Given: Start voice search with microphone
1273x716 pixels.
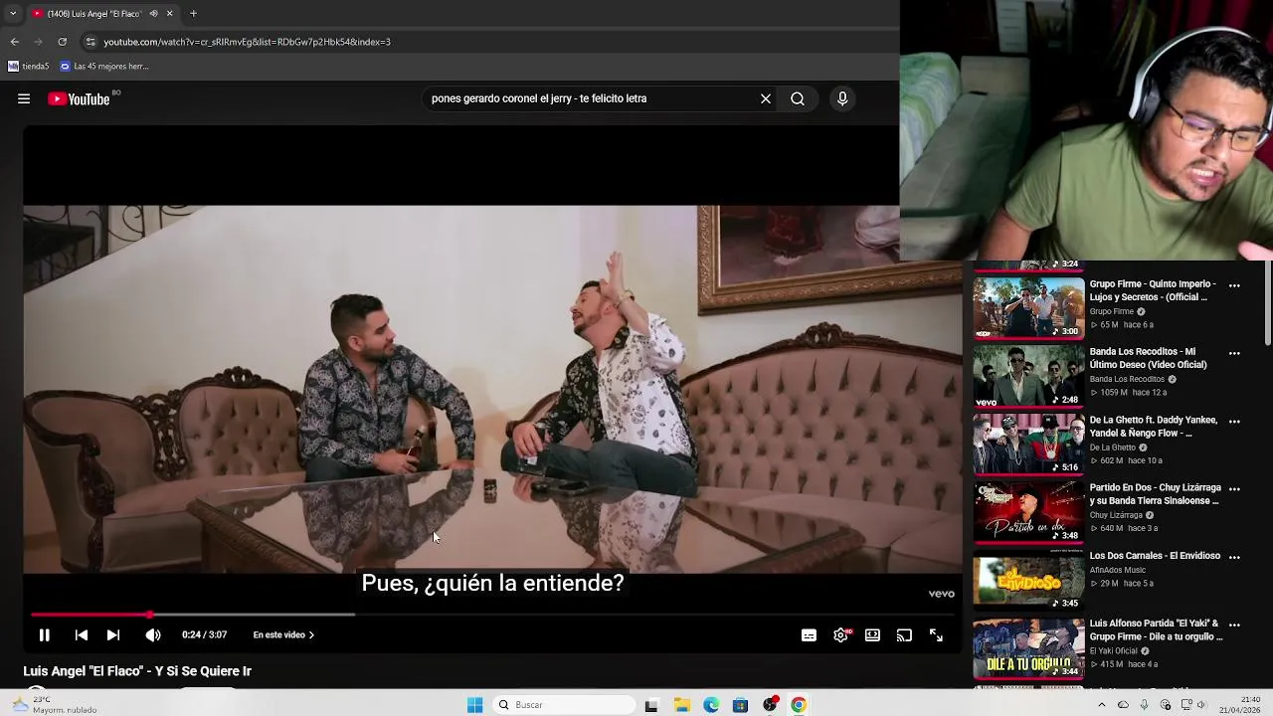Looking at the screenshot, I should (x=842, y=98).
